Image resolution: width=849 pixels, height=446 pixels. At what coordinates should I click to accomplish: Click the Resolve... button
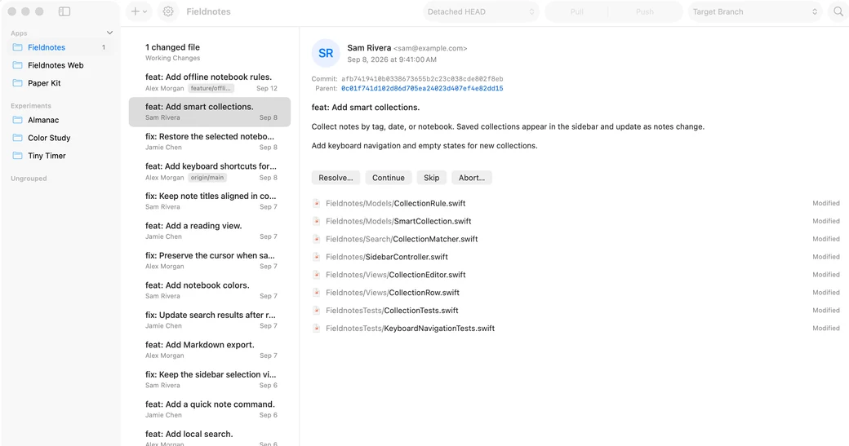point(336,178)
